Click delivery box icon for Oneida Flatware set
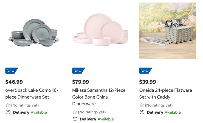The image size is (203, 123). coord(142,112)
